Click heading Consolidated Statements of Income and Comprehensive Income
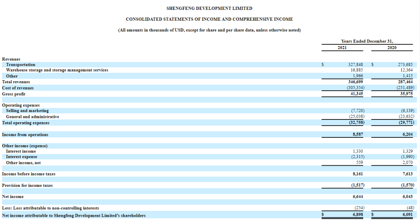The image size is (420, 221). point(209,19)
